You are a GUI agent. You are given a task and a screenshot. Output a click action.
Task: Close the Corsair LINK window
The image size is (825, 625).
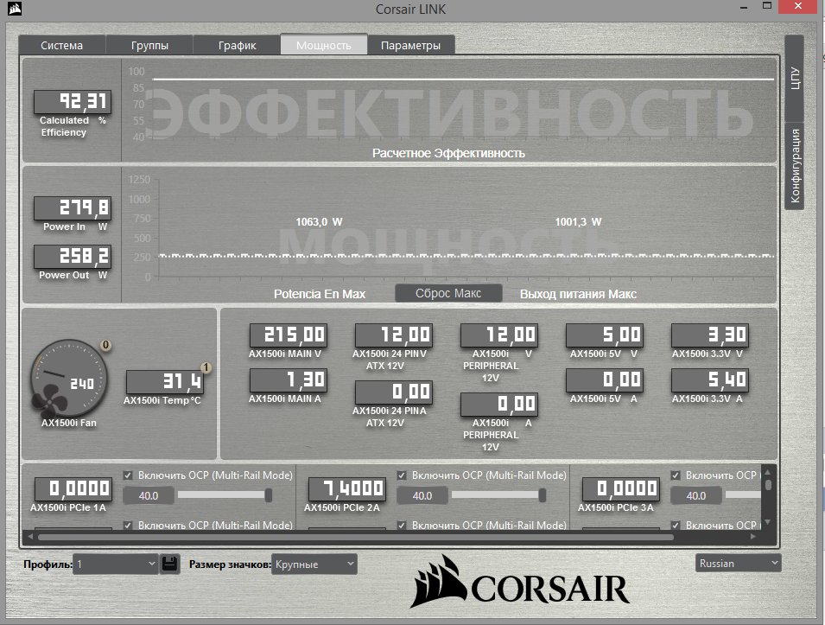click(x=799, y=6)
